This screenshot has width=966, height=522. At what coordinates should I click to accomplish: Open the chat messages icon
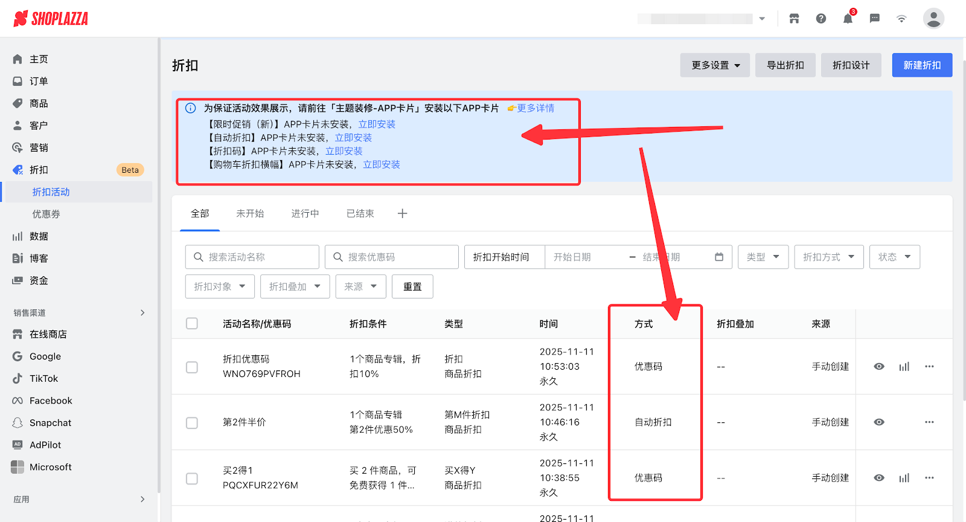tap(874, 19)
